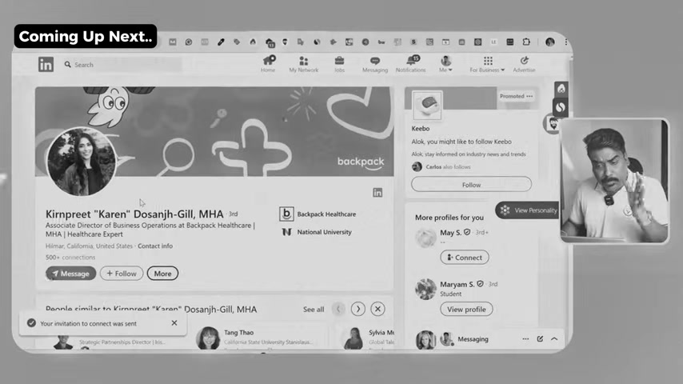Click Tang Thao's profile picture
Screen dimensions: 683x384
tap(208, 338)
